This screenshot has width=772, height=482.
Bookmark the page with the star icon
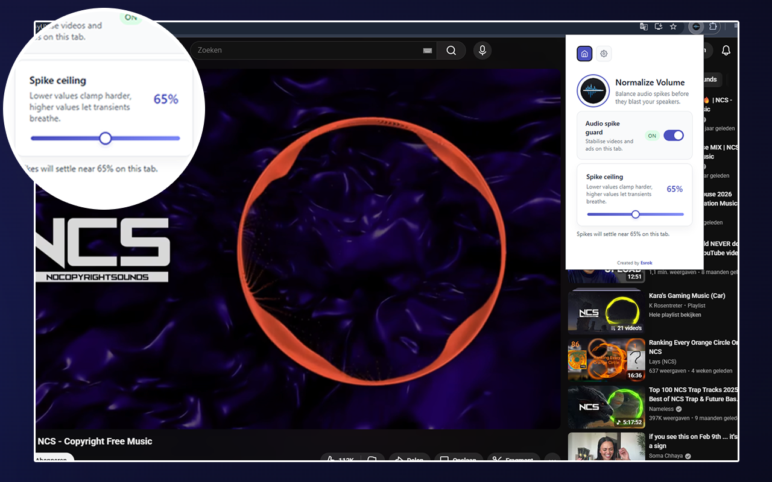tap(673, 27)
